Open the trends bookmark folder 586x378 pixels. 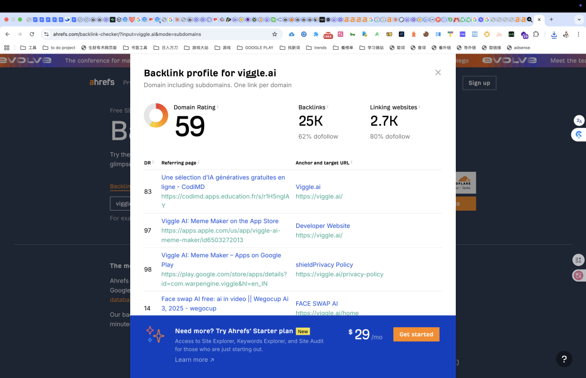coord(316,48)
